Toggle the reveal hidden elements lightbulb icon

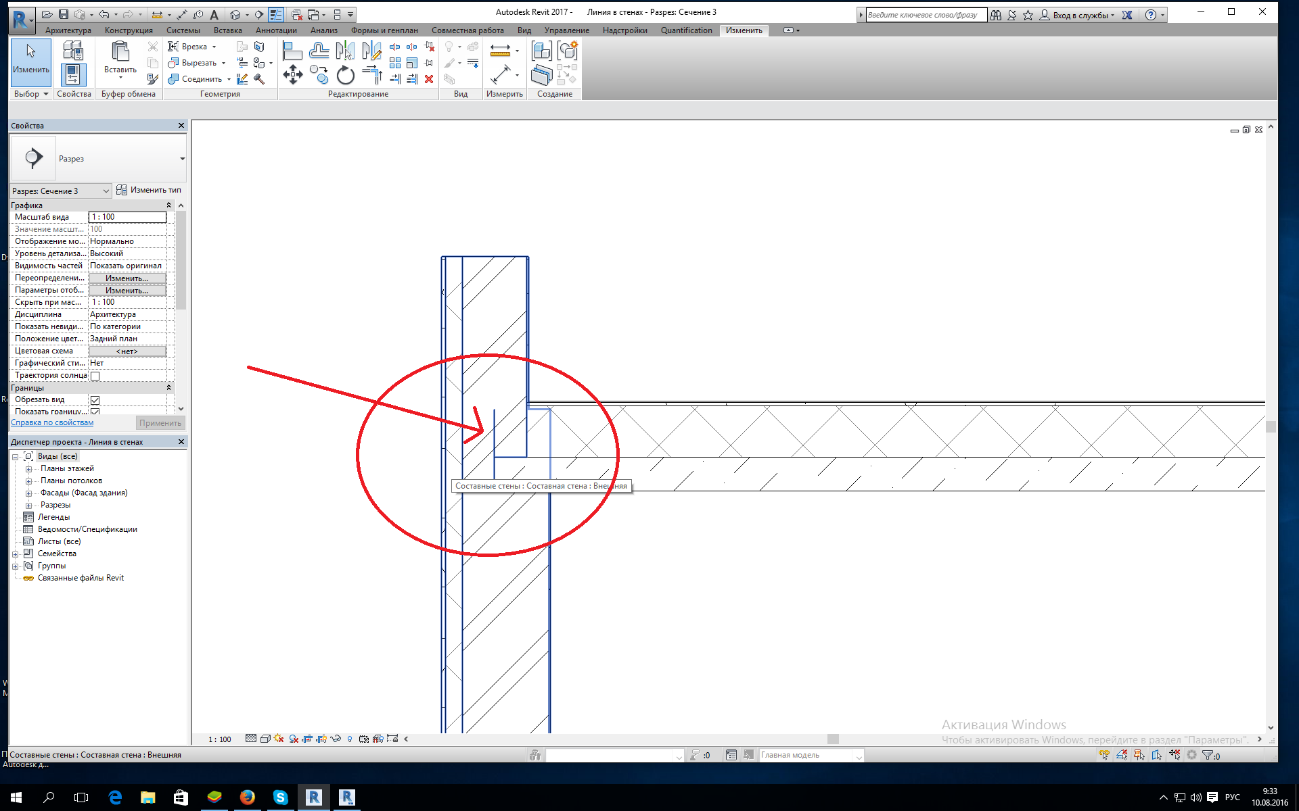(350, 739)
